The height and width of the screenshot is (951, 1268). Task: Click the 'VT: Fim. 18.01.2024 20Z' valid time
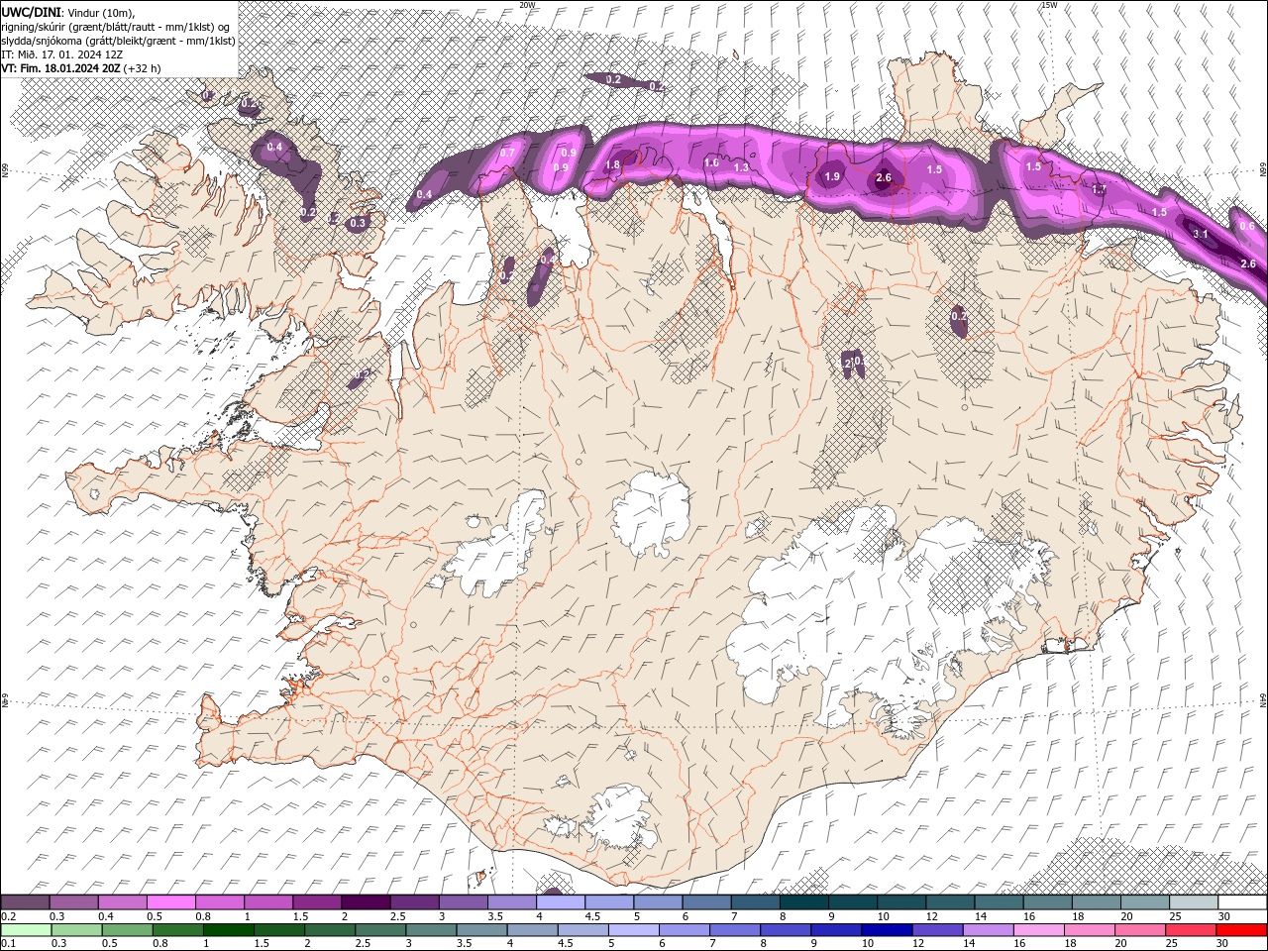click(x=60, y=68)
